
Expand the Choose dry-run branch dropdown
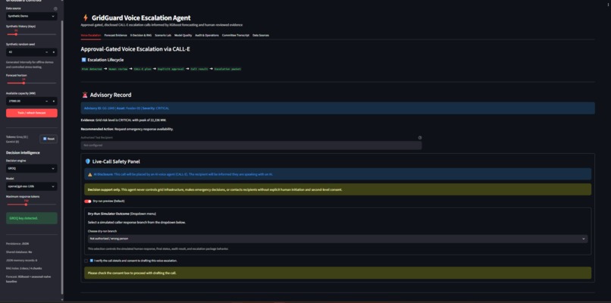[337, 239]
